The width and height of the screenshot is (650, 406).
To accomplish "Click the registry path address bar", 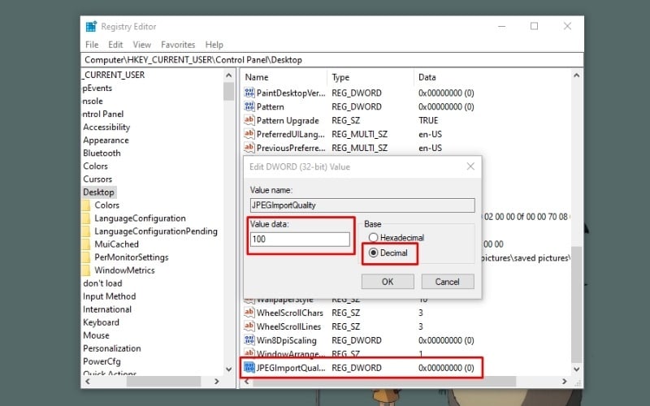I will (x=331, y=59).
